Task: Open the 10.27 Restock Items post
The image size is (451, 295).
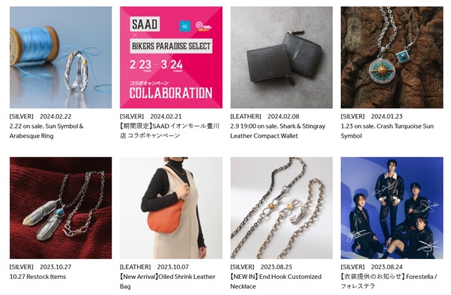Action: point(38,277)
